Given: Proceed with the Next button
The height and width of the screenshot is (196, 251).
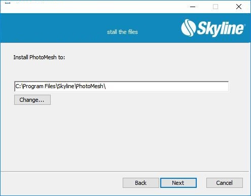Looking at the screenshot, I should pos(178,183).
